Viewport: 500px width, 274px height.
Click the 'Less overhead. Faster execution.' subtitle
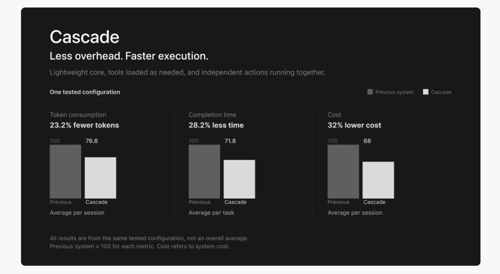point(129,56)
